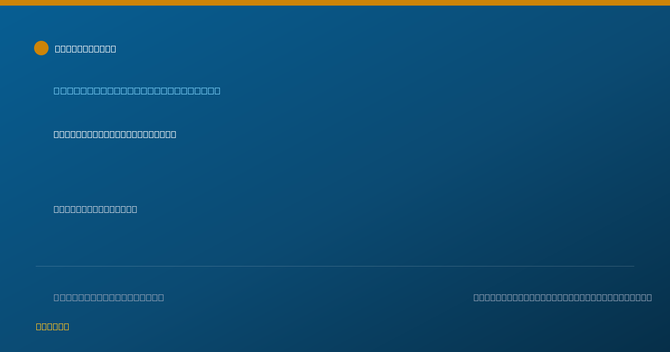Image resolution: width=670 pixels, height=352 pixels.
Task: Click the orange circle logo icon
Action: [41, 48]
